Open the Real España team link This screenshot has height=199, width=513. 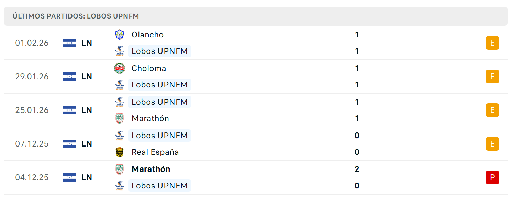click(155, 152)
